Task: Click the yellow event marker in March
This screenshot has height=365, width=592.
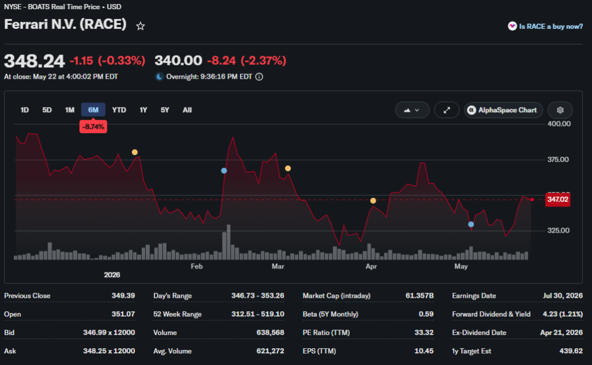Action: [288, 168]
